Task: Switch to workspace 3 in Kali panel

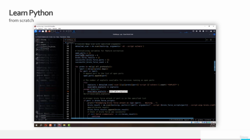Action: point(64,31)
